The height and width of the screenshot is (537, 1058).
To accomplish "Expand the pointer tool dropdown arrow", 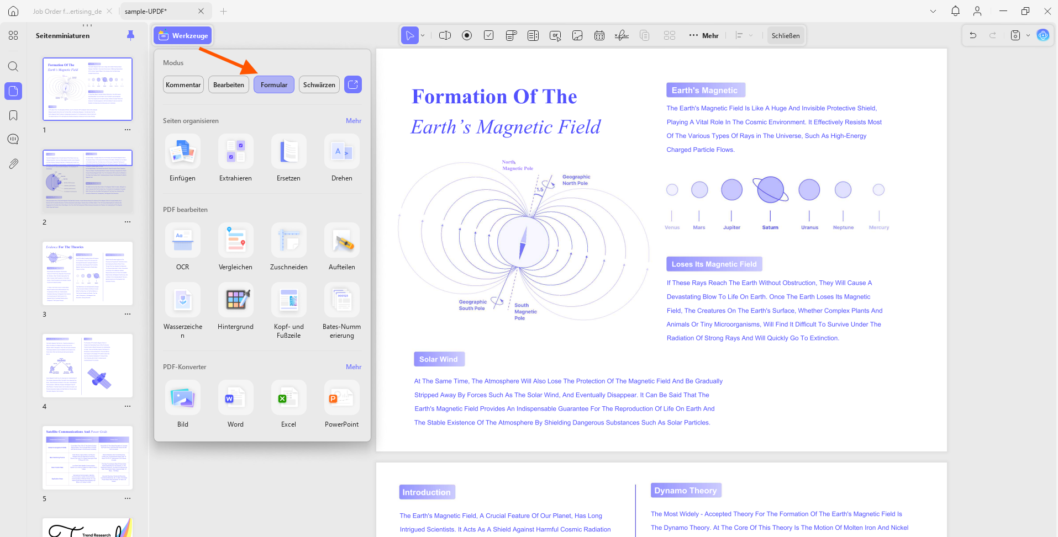I will coord(423,35).
